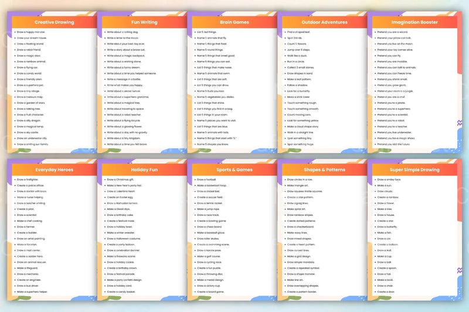
Task: Select 'Name 5 round things.' item
Action: [x=210, y=50]
